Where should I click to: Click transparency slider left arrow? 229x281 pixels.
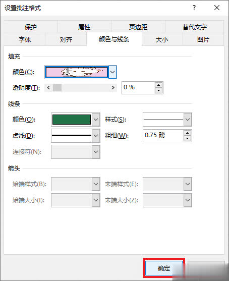point(48,88)
